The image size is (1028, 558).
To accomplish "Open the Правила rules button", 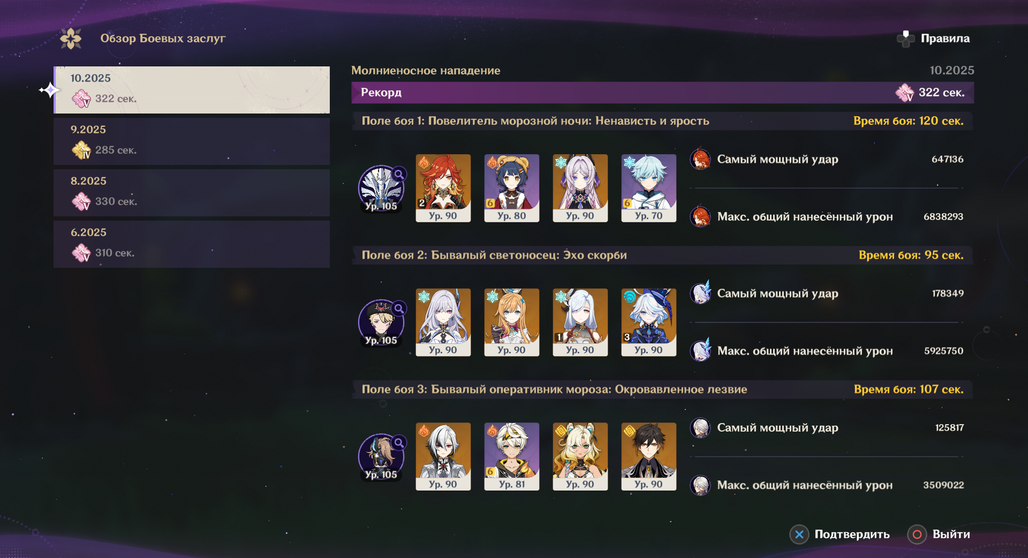I will pos(945,39).
